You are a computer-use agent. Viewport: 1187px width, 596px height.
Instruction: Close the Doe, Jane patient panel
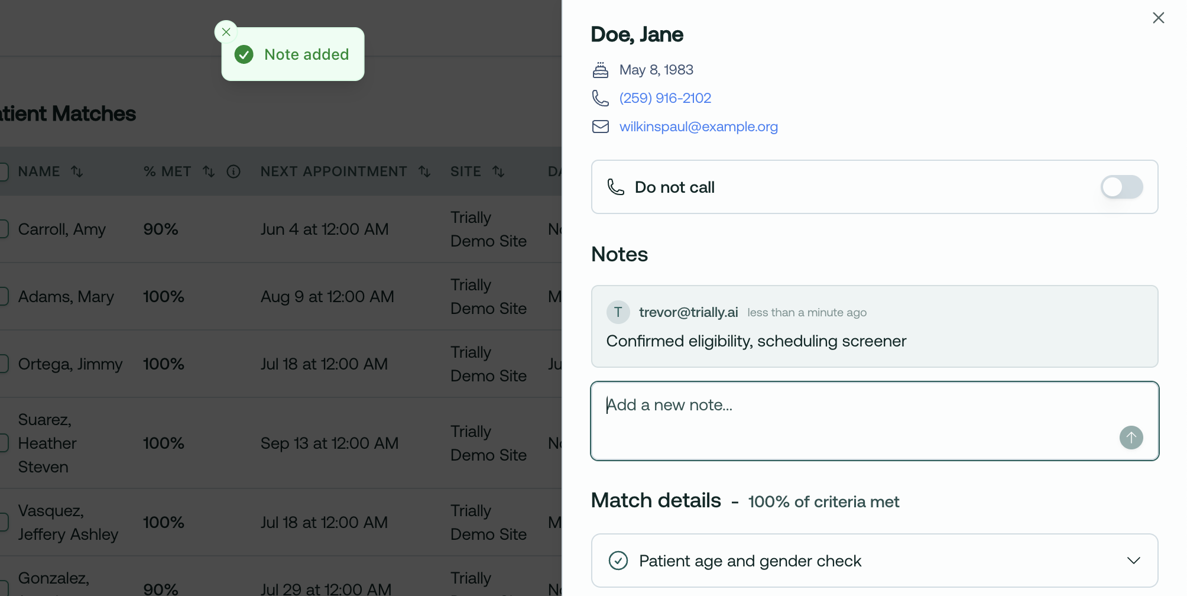click(1158, 18)
